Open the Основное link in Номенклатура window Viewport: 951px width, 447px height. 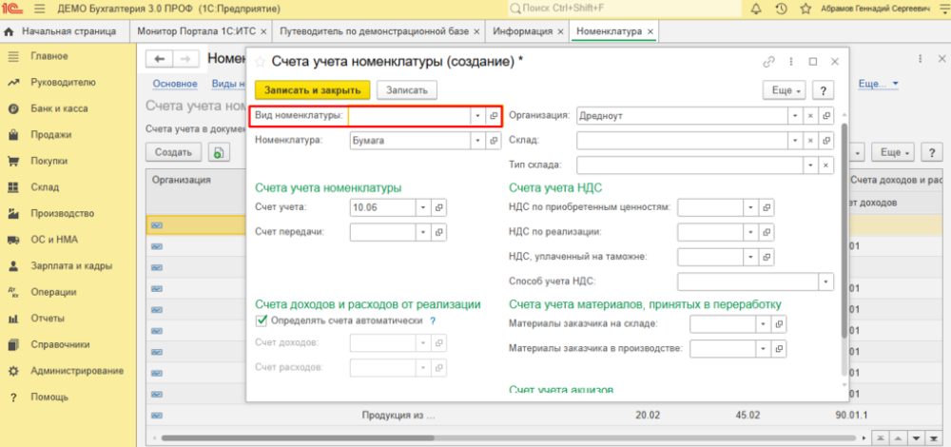pyautogui.click(x=175, y=84)
